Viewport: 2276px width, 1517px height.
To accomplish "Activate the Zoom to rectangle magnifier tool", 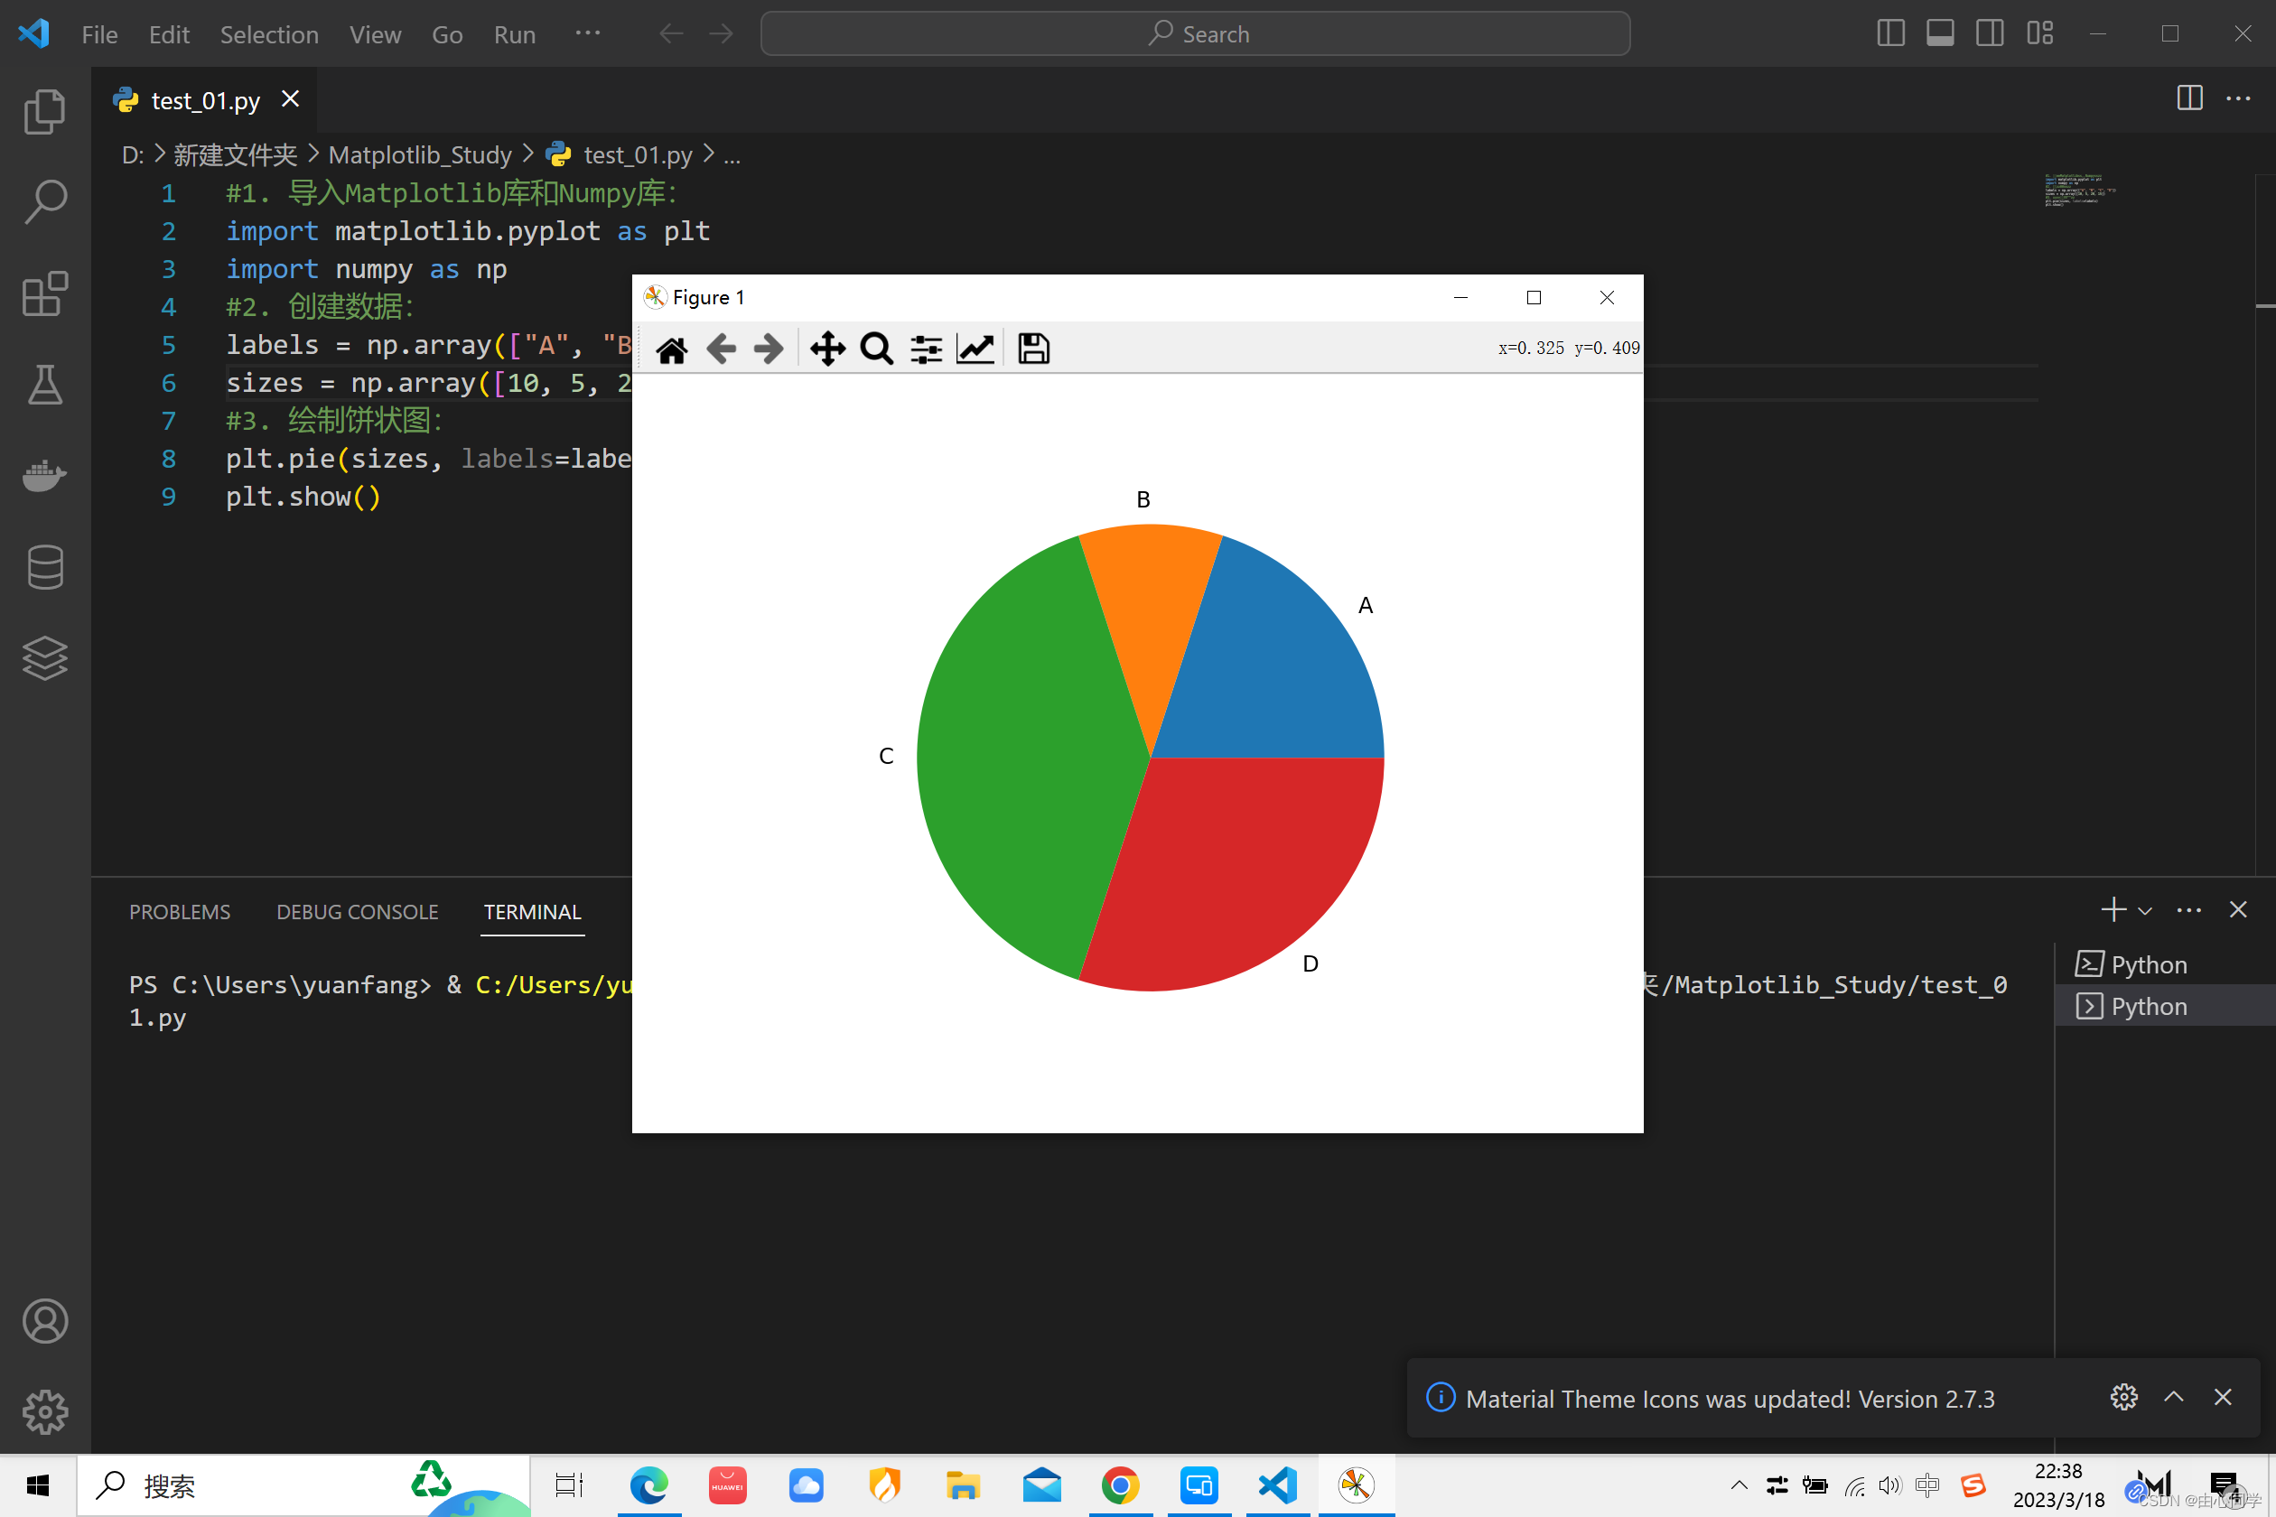I will pos(877,349).
